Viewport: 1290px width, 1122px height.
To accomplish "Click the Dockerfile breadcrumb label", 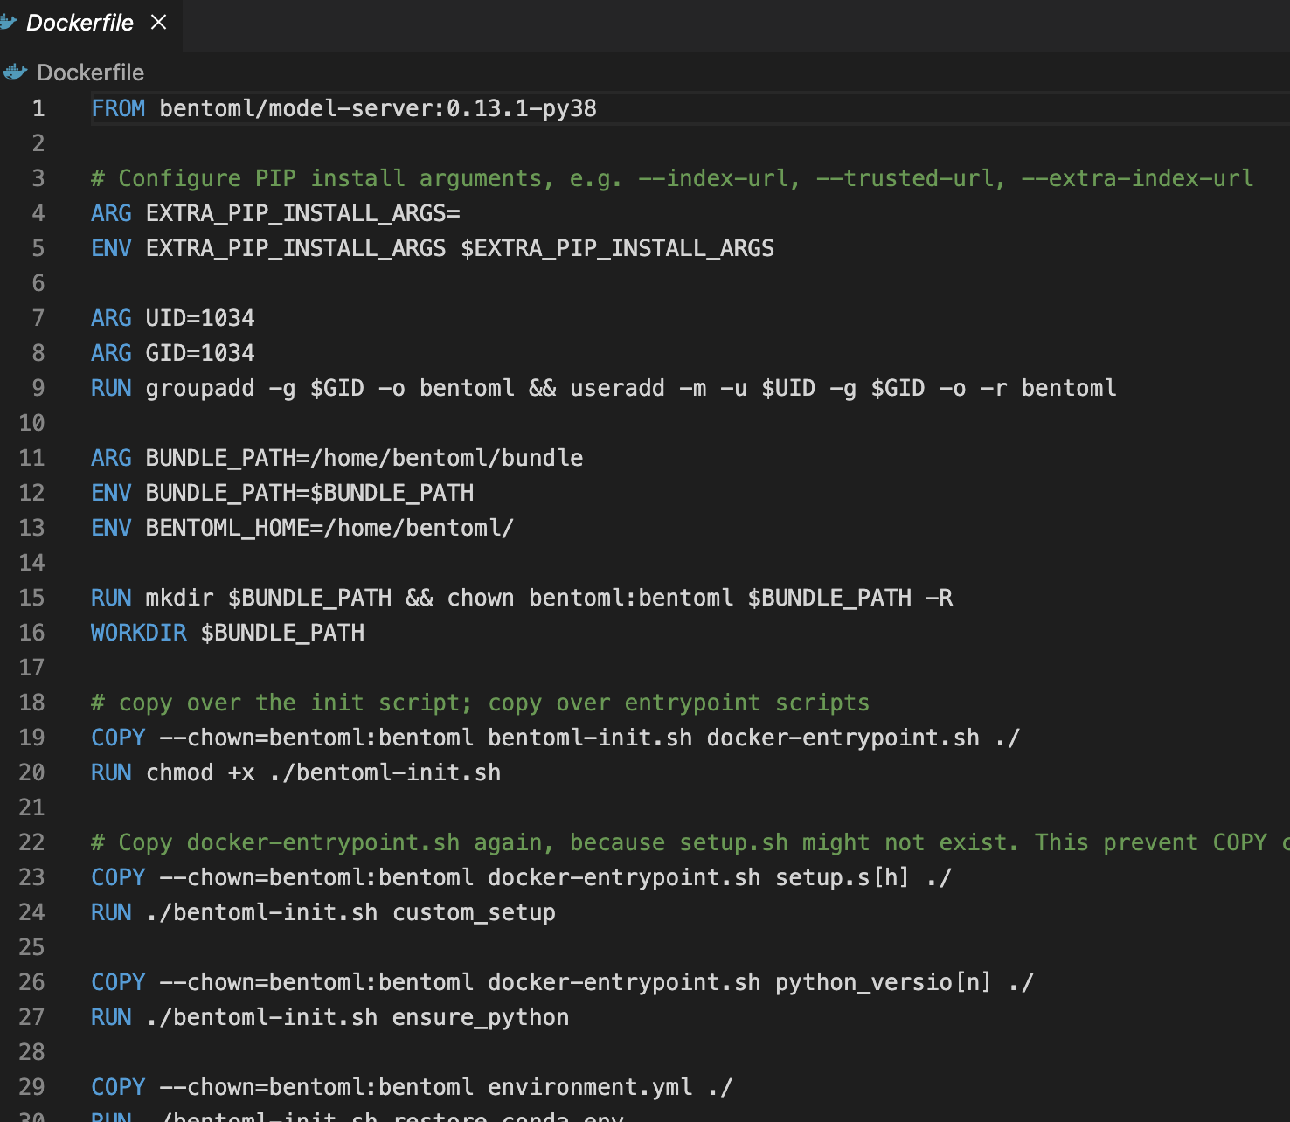I will (90, 73).
